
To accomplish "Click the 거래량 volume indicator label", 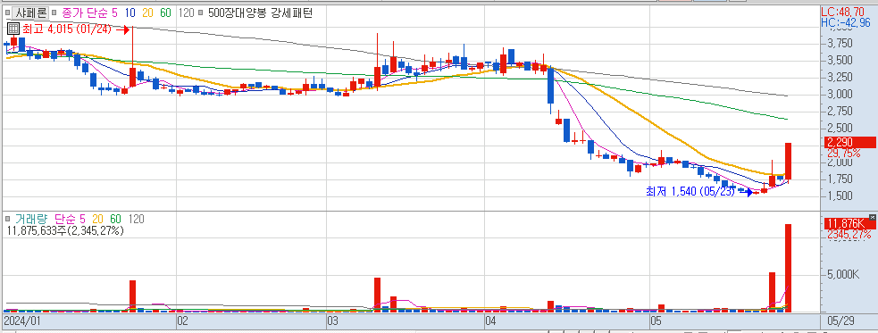I will [x=30, y=220].
